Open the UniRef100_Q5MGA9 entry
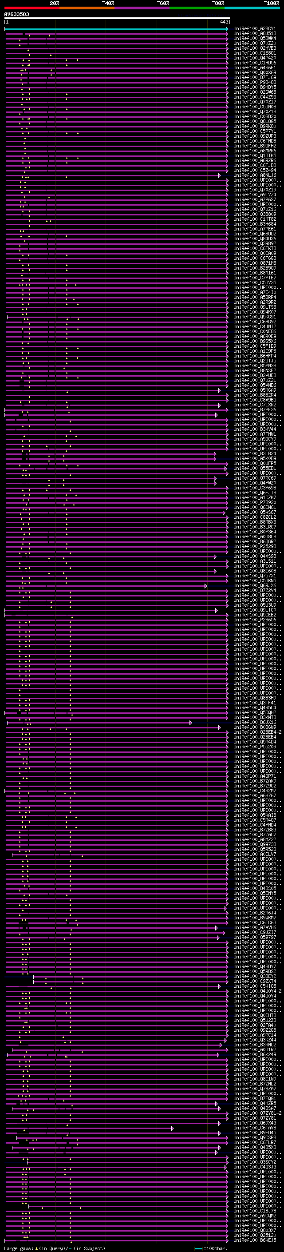Screen dimensions: 284x1252 pyautogui.click(x=255, y=390)
